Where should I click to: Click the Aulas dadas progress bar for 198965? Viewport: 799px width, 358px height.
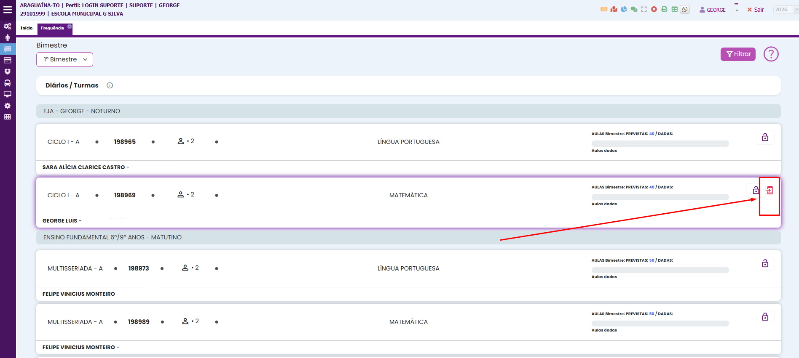click(x=660, y=144)
